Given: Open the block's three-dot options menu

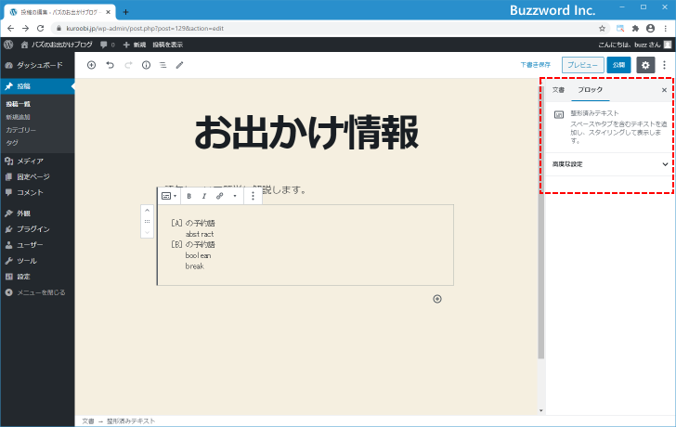Looking at the screenshot, I should 253,196.
